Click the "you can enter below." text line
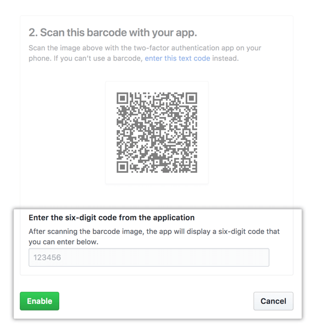This screenshot has height=328, width=310. pyautogui.click(x=64, y=242)
